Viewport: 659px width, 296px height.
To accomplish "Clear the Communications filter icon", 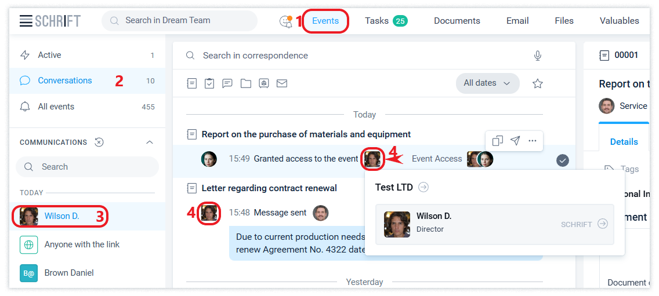I will [x=99, y=142].
